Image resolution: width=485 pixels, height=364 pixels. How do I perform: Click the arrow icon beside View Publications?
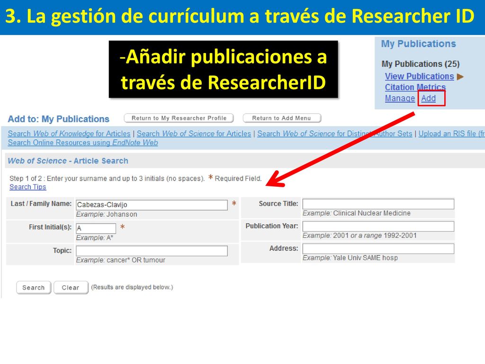[x=460, y=76]
